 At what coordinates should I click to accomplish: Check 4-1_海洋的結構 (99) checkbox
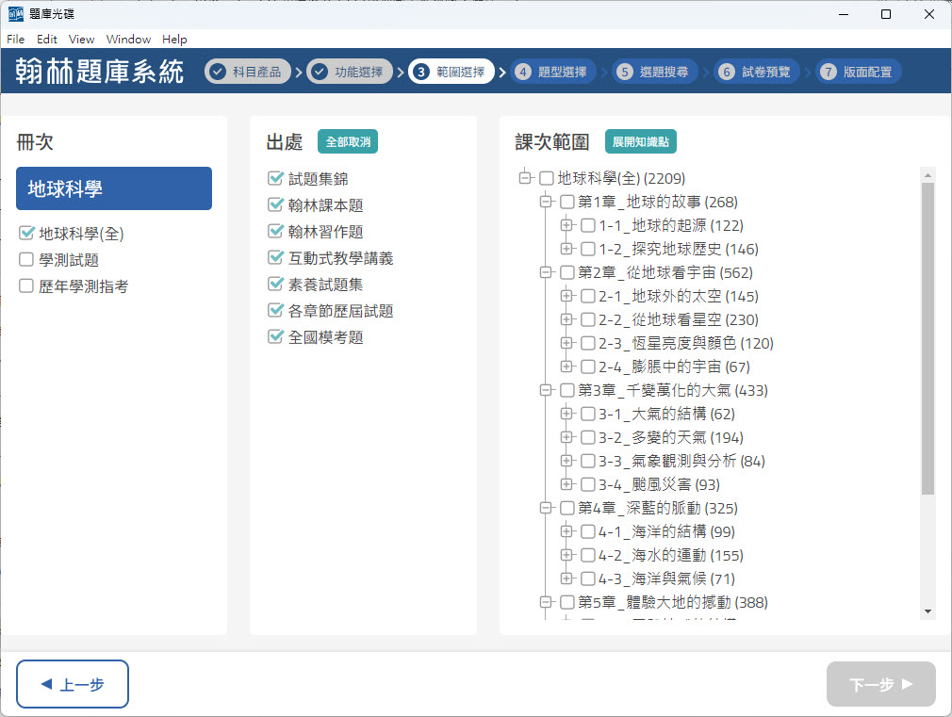(x=588, y=531)
